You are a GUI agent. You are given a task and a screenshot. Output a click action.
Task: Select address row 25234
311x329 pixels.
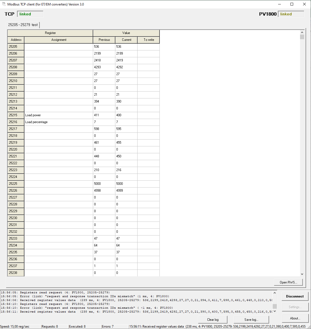(x=16, y=245)
